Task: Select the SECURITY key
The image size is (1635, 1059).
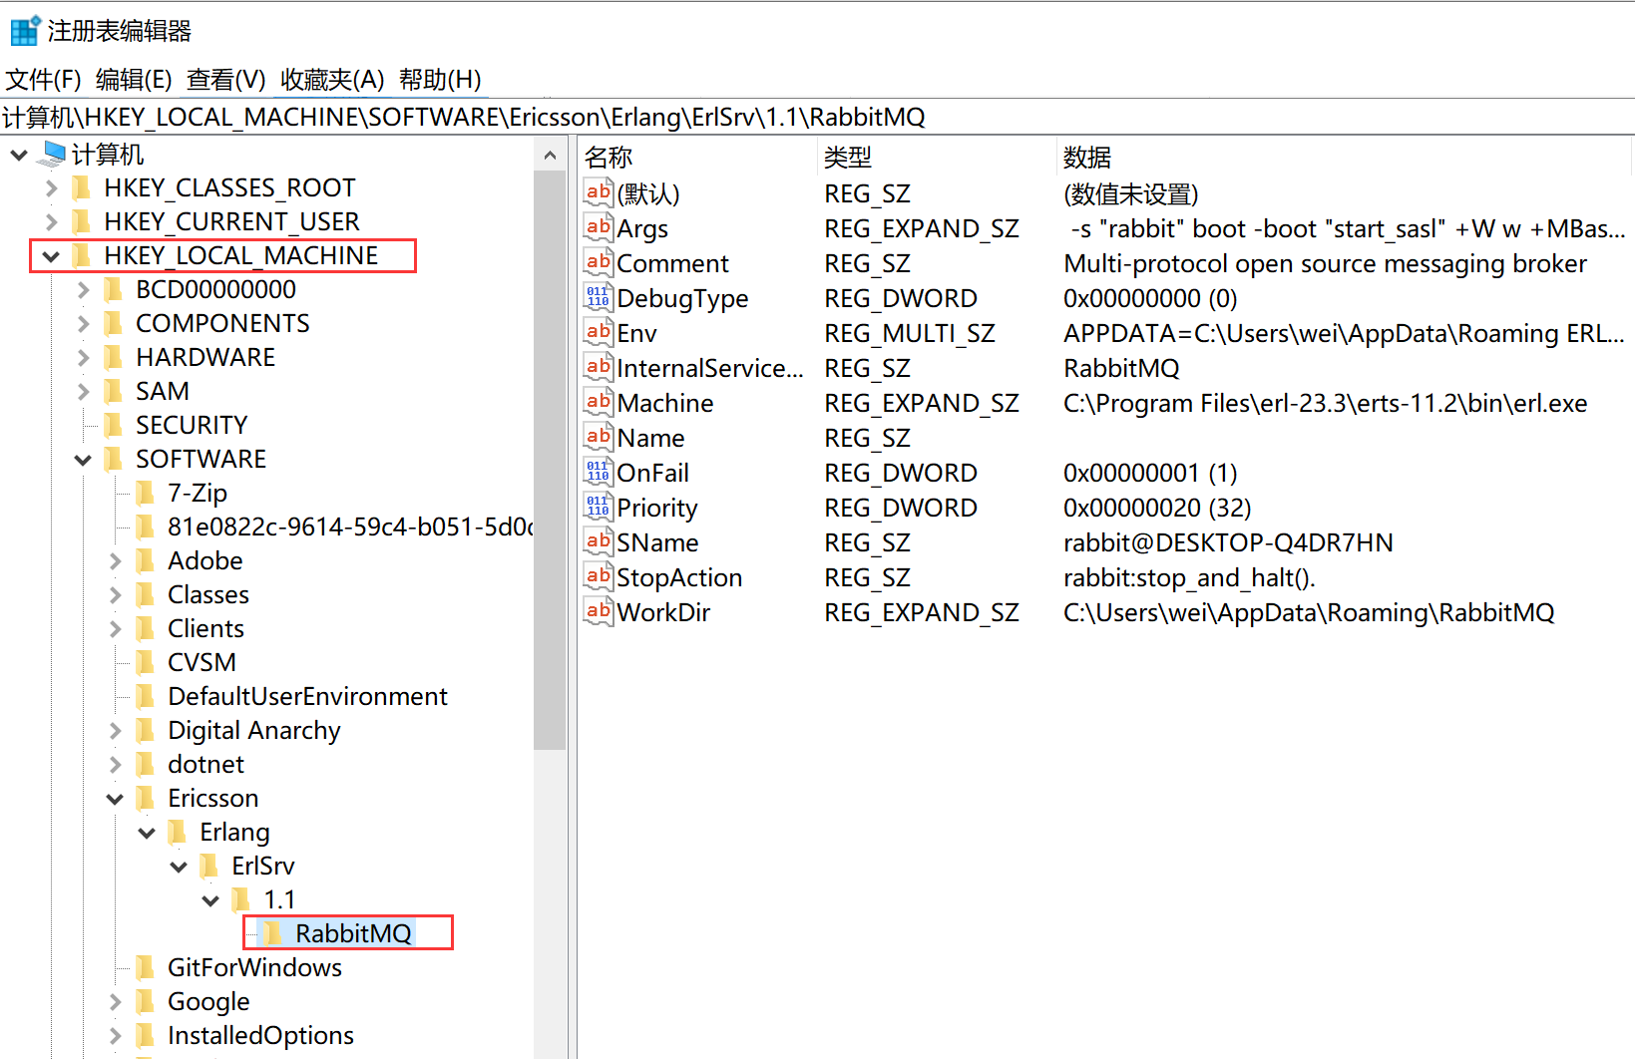Action: click(x=192, y=425)
